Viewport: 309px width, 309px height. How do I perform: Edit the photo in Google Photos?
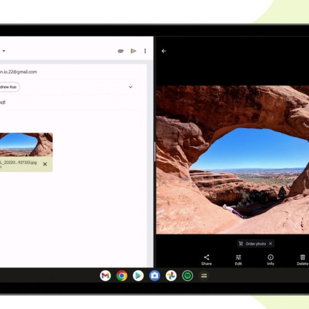238,260
